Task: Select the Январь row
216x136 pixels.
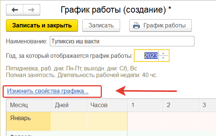Action: (29, 121)
